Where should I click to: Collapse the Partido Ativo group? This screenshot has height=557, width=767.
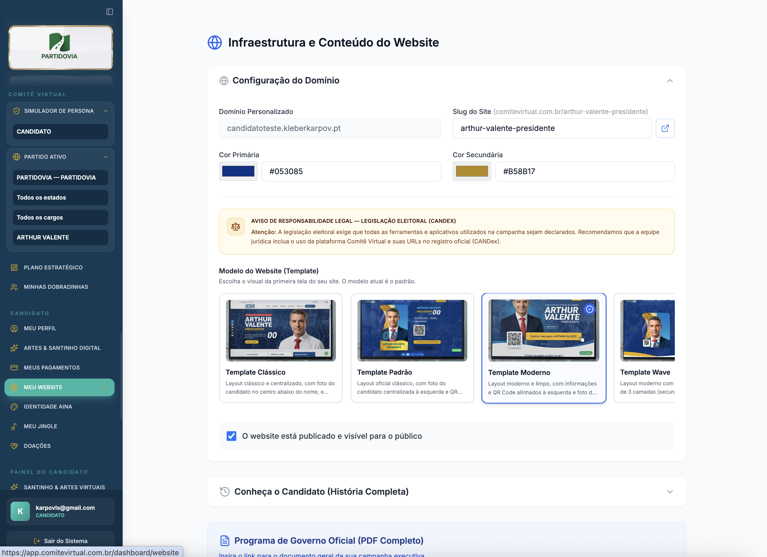[105, 157]
